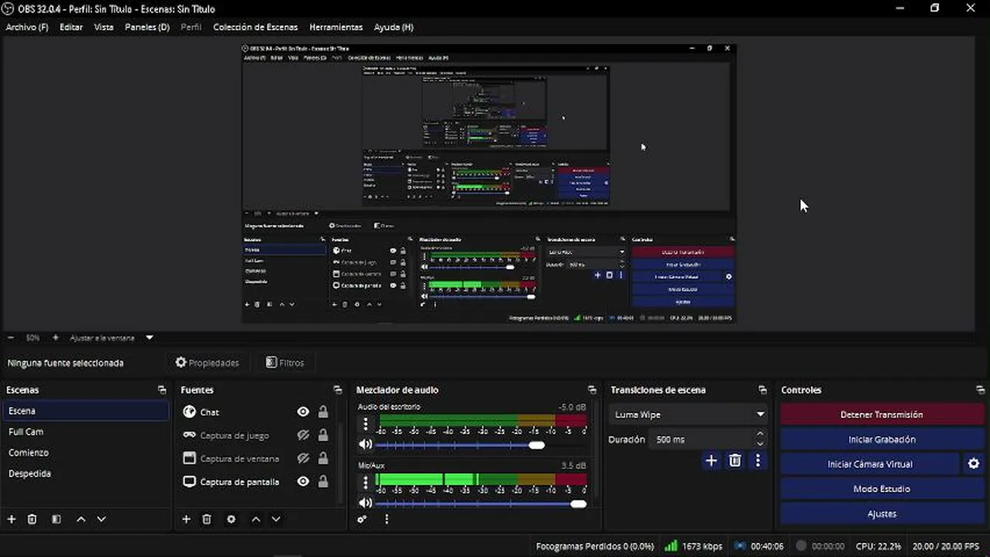Open Vista menu

(x=104, y=27)
